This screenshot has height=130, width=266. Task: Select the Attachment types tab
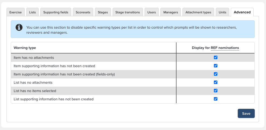click(198, 12)
